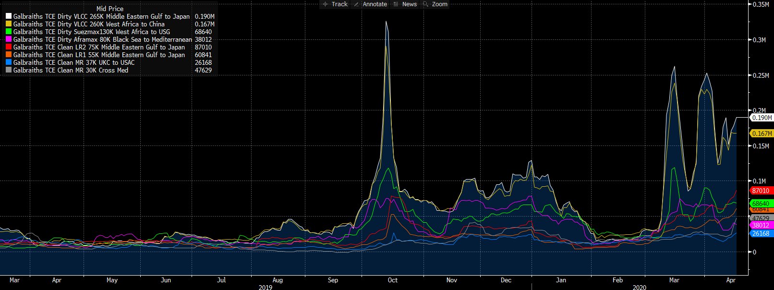The height and width of the screenshot is (290, 774).
Task: Click the 0.35M y-axis tick label
Action: [761, 4]
